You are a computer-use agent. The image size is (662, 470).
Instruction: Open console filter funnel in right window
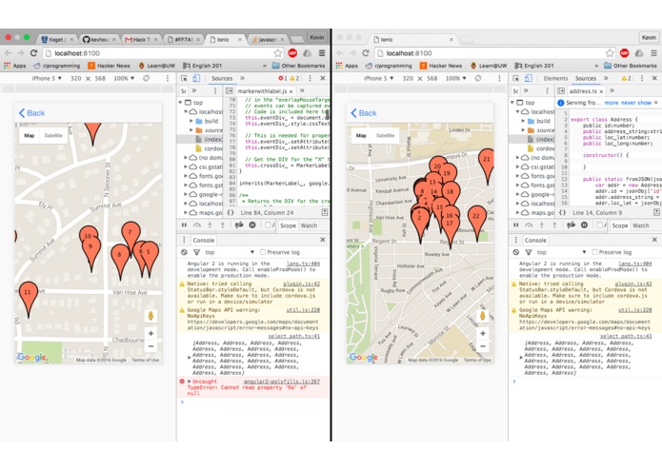tap(529, 252)
